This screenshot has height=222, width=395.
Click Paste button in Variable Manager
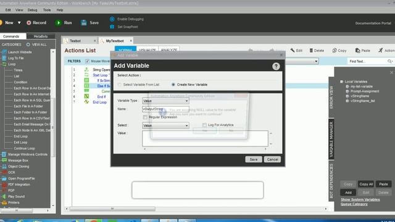383,184
